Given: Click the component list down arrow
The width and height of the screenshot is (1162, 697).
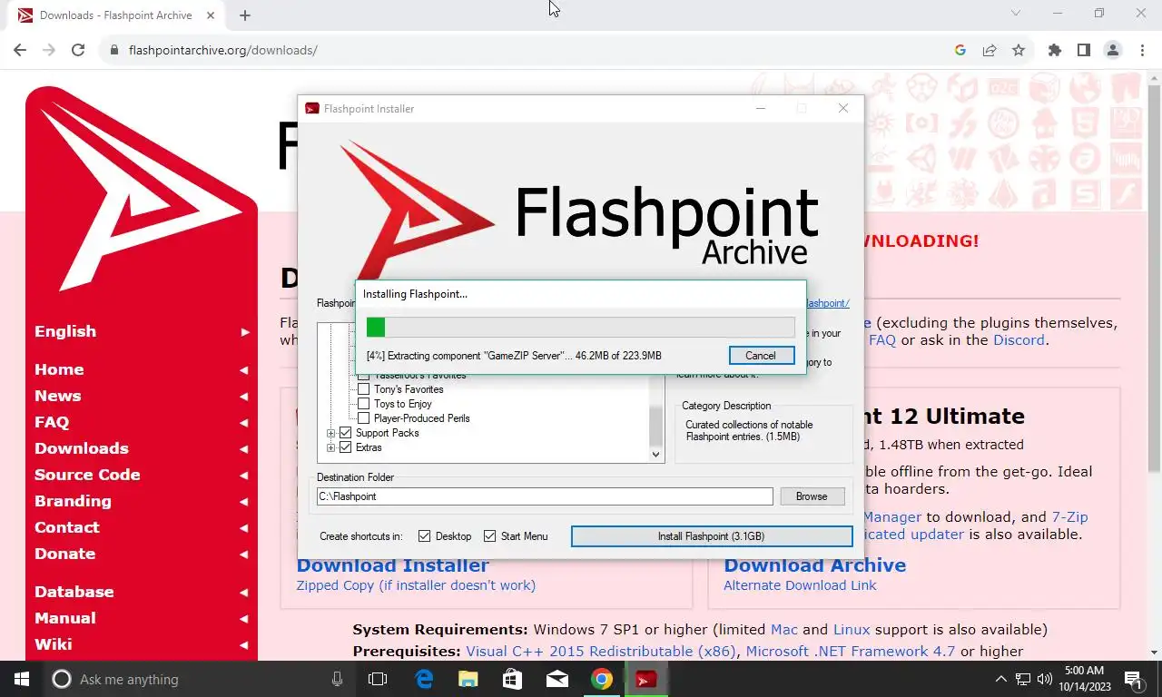Looking at the screenshot, I should (656, 455).
